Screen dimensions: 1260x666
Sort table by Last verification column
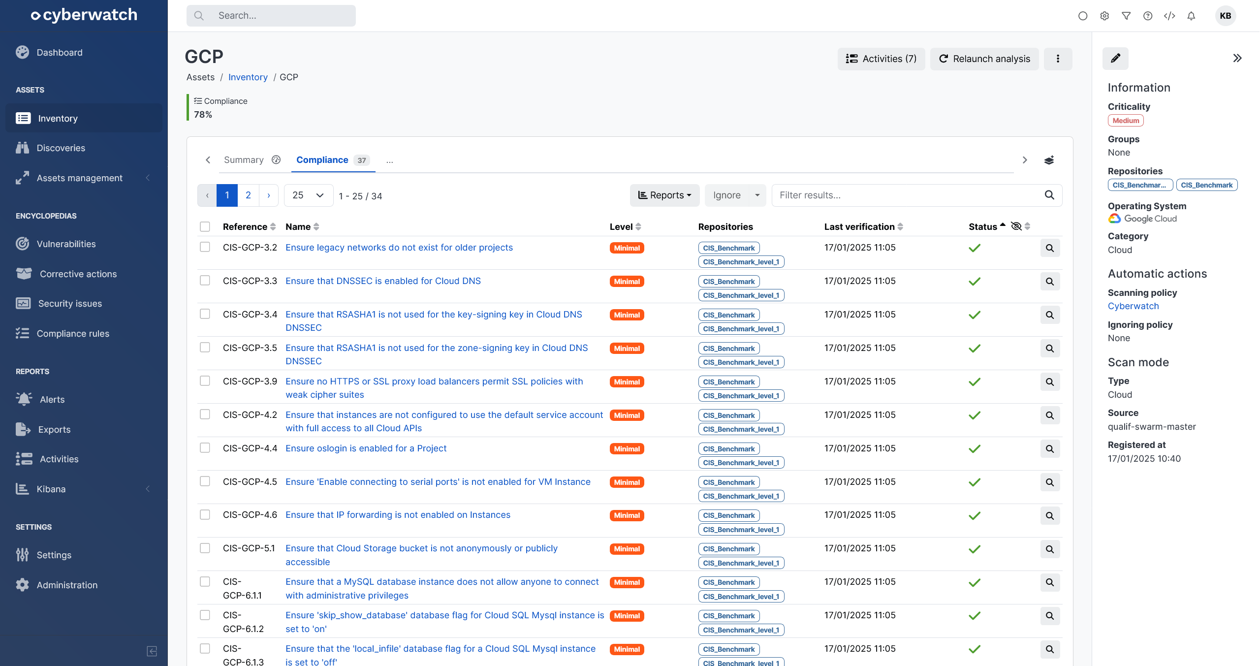point(864,227)
